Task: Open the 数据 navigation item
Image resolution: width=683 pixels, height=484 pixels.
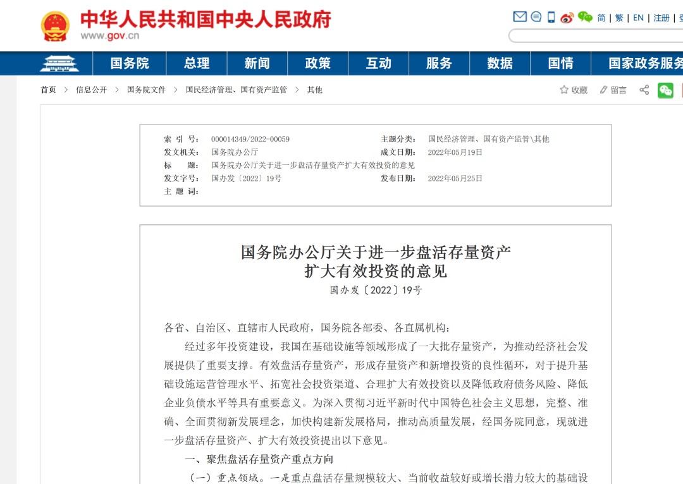Action: click(x=500, y=63)
